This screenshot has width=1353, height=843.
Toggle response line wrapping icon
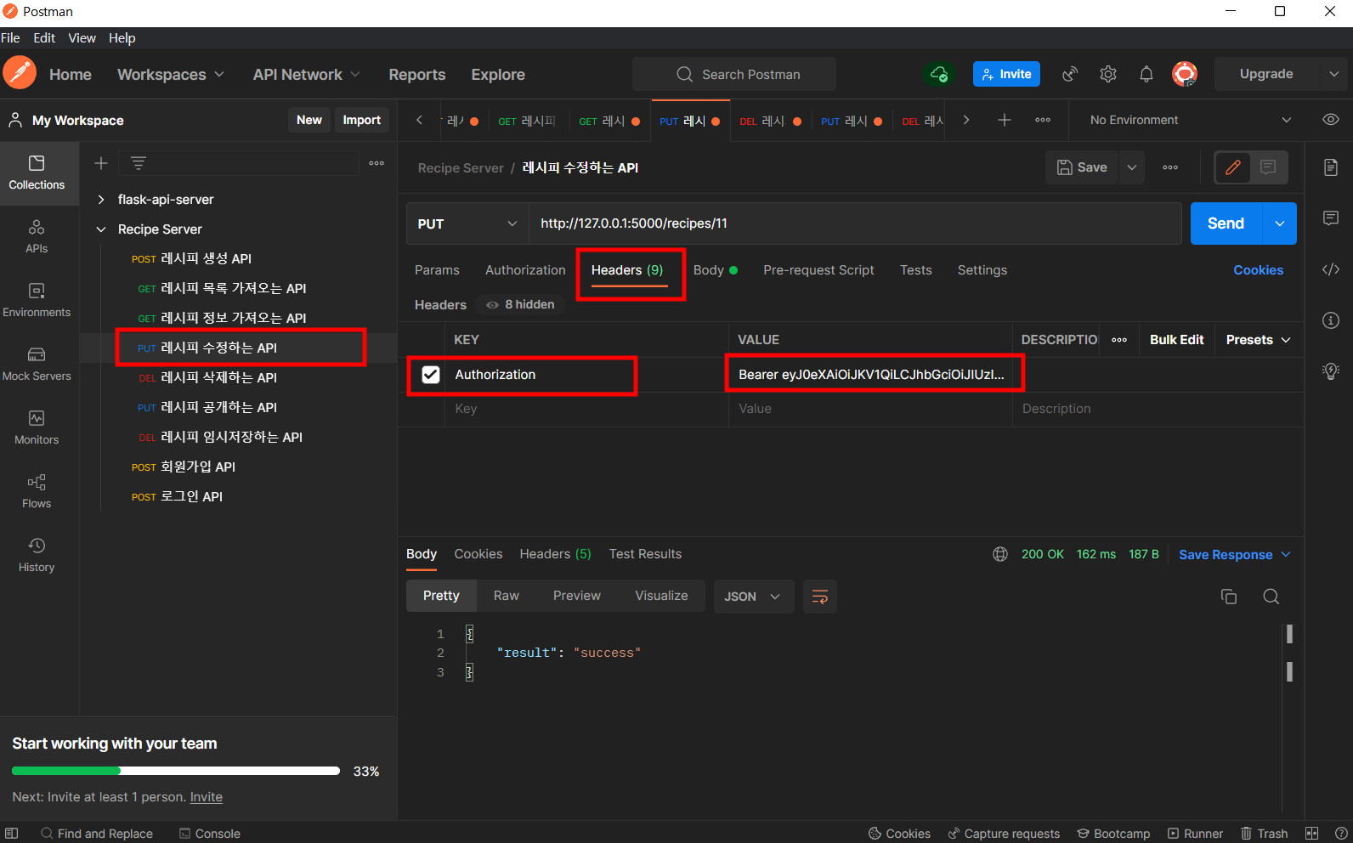pyautogui.click(x=820, y=597)
